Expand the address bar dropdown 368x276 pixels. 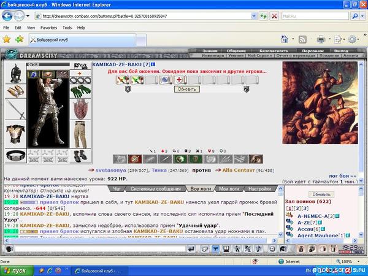pyautogui.click(x=254, y=16)
